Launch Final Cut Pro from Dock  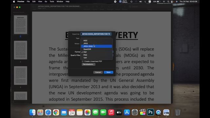tap(143, 112)
